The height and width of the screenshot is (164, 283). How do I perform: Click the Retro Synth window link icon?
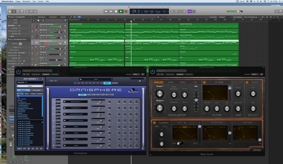(262, 74)
